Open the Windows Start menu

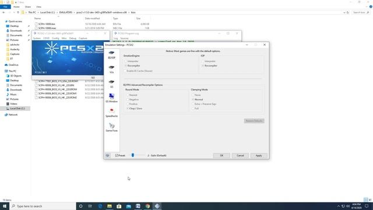[x=5, y=206]
